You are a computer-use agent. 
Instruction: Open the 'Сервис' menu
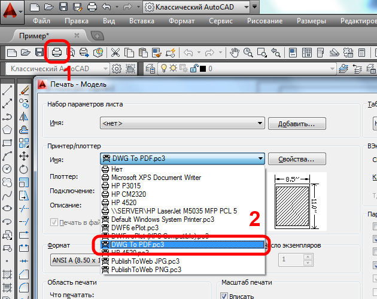[x=220, y=21]
